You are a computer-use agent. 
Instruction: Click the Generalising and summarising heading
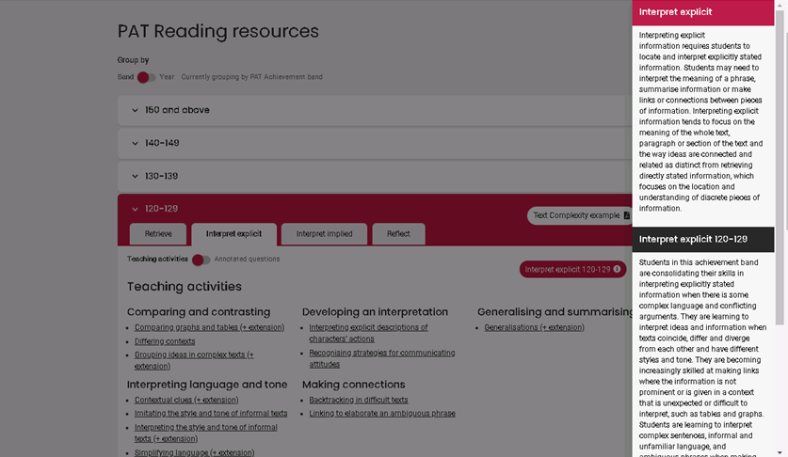(x=555, y=312)
